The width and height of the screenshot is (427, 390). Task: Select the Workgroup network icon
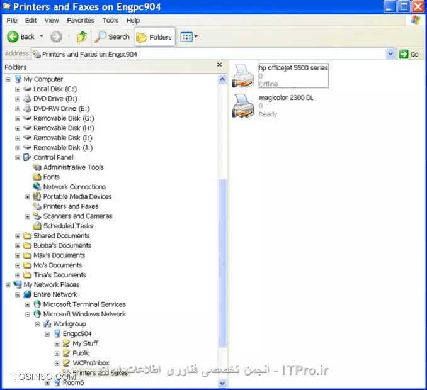click(47, 324)
